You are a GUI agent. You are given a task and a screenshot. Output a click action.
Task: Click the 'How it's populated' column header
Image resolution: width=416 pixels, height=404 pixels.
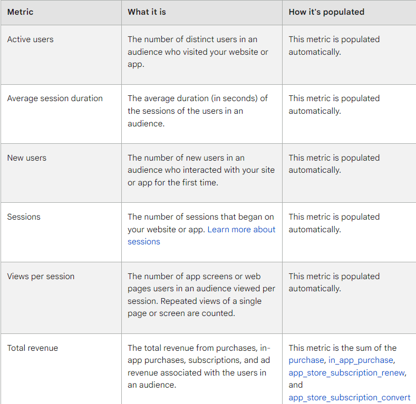[x=326, y=12]
